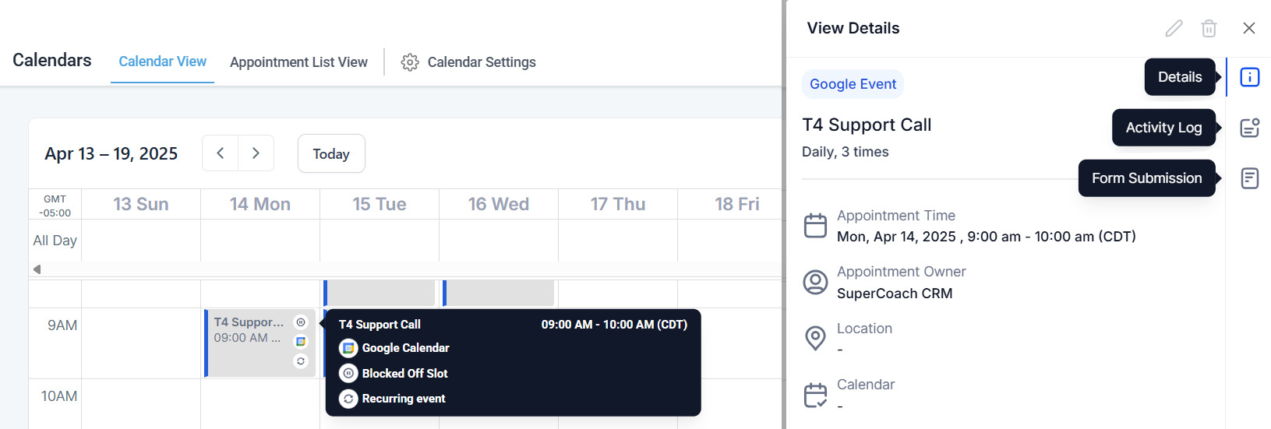Go to previous week with left chevron
Viewport: 1271px width, 429px height.
(221, 153)
